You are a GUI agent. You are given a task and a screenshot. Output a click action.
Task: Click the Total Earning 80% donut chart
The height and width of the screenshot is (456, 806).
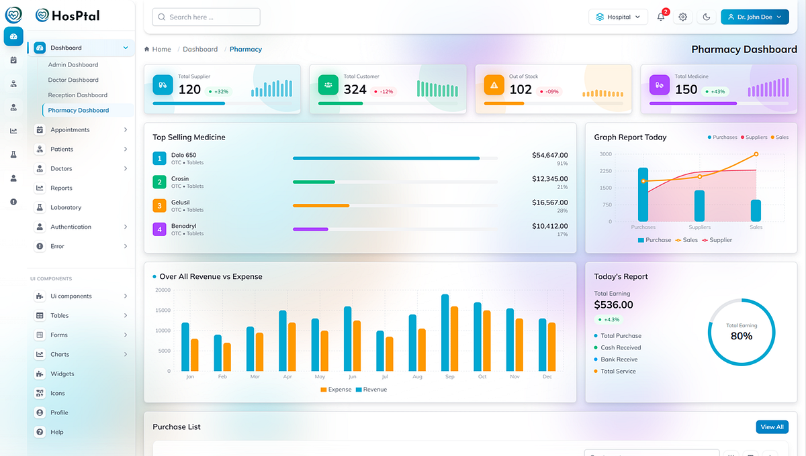pyautogui.click(x=742, y=331)
